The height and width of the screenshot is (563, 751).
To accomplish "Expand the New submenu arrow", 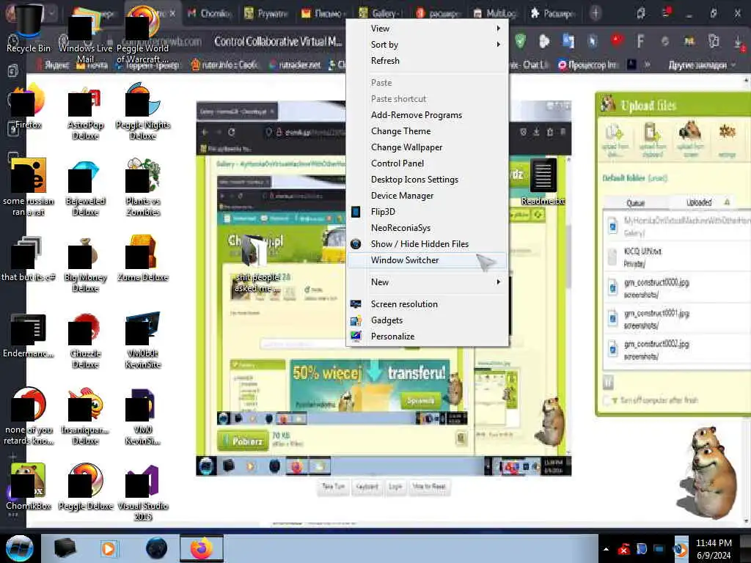I will pyautogui.click(x=499, y=282).
